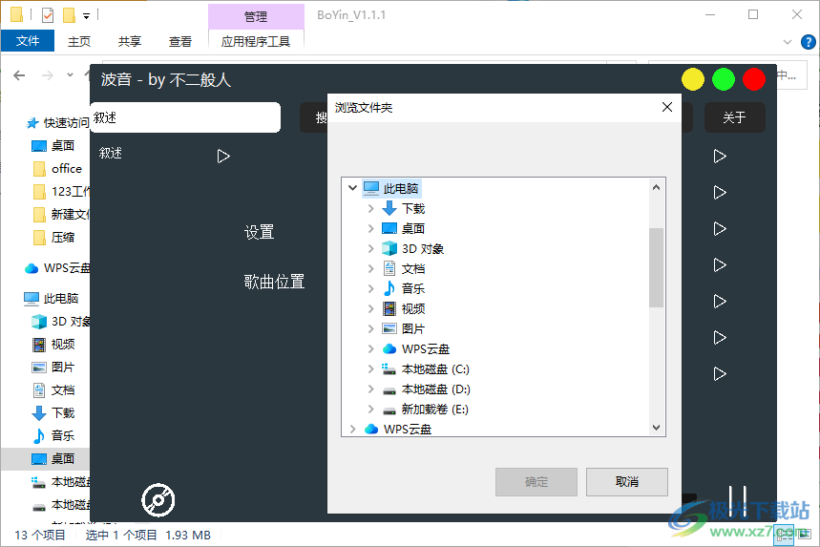Open the disc icon at bottom of 波音

(158, 500)
